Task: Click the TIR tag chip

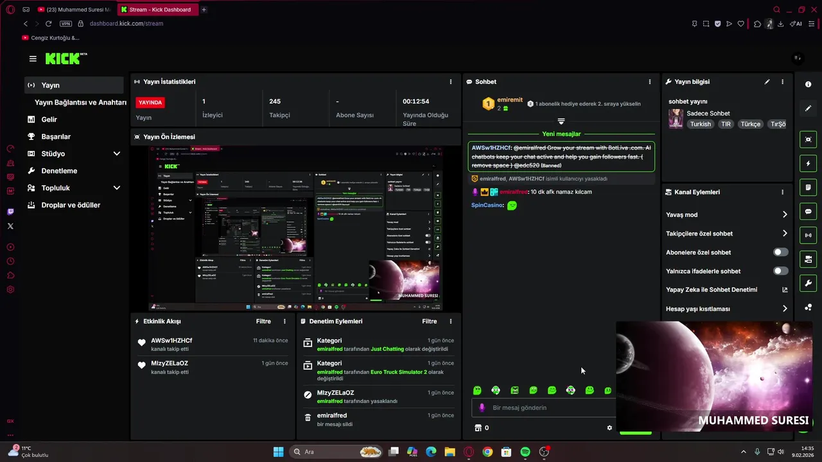Action: click(726, 124)
